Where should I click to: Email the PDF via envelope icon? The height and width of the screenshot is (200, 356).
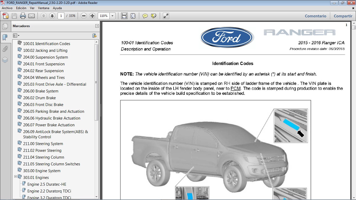pyautogui.click(x=31, y=16)
